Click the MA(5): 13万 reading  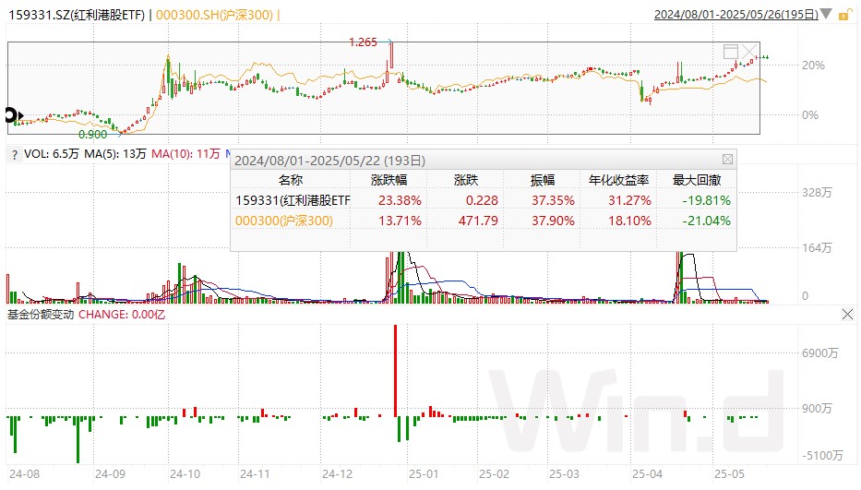point(115,154)
